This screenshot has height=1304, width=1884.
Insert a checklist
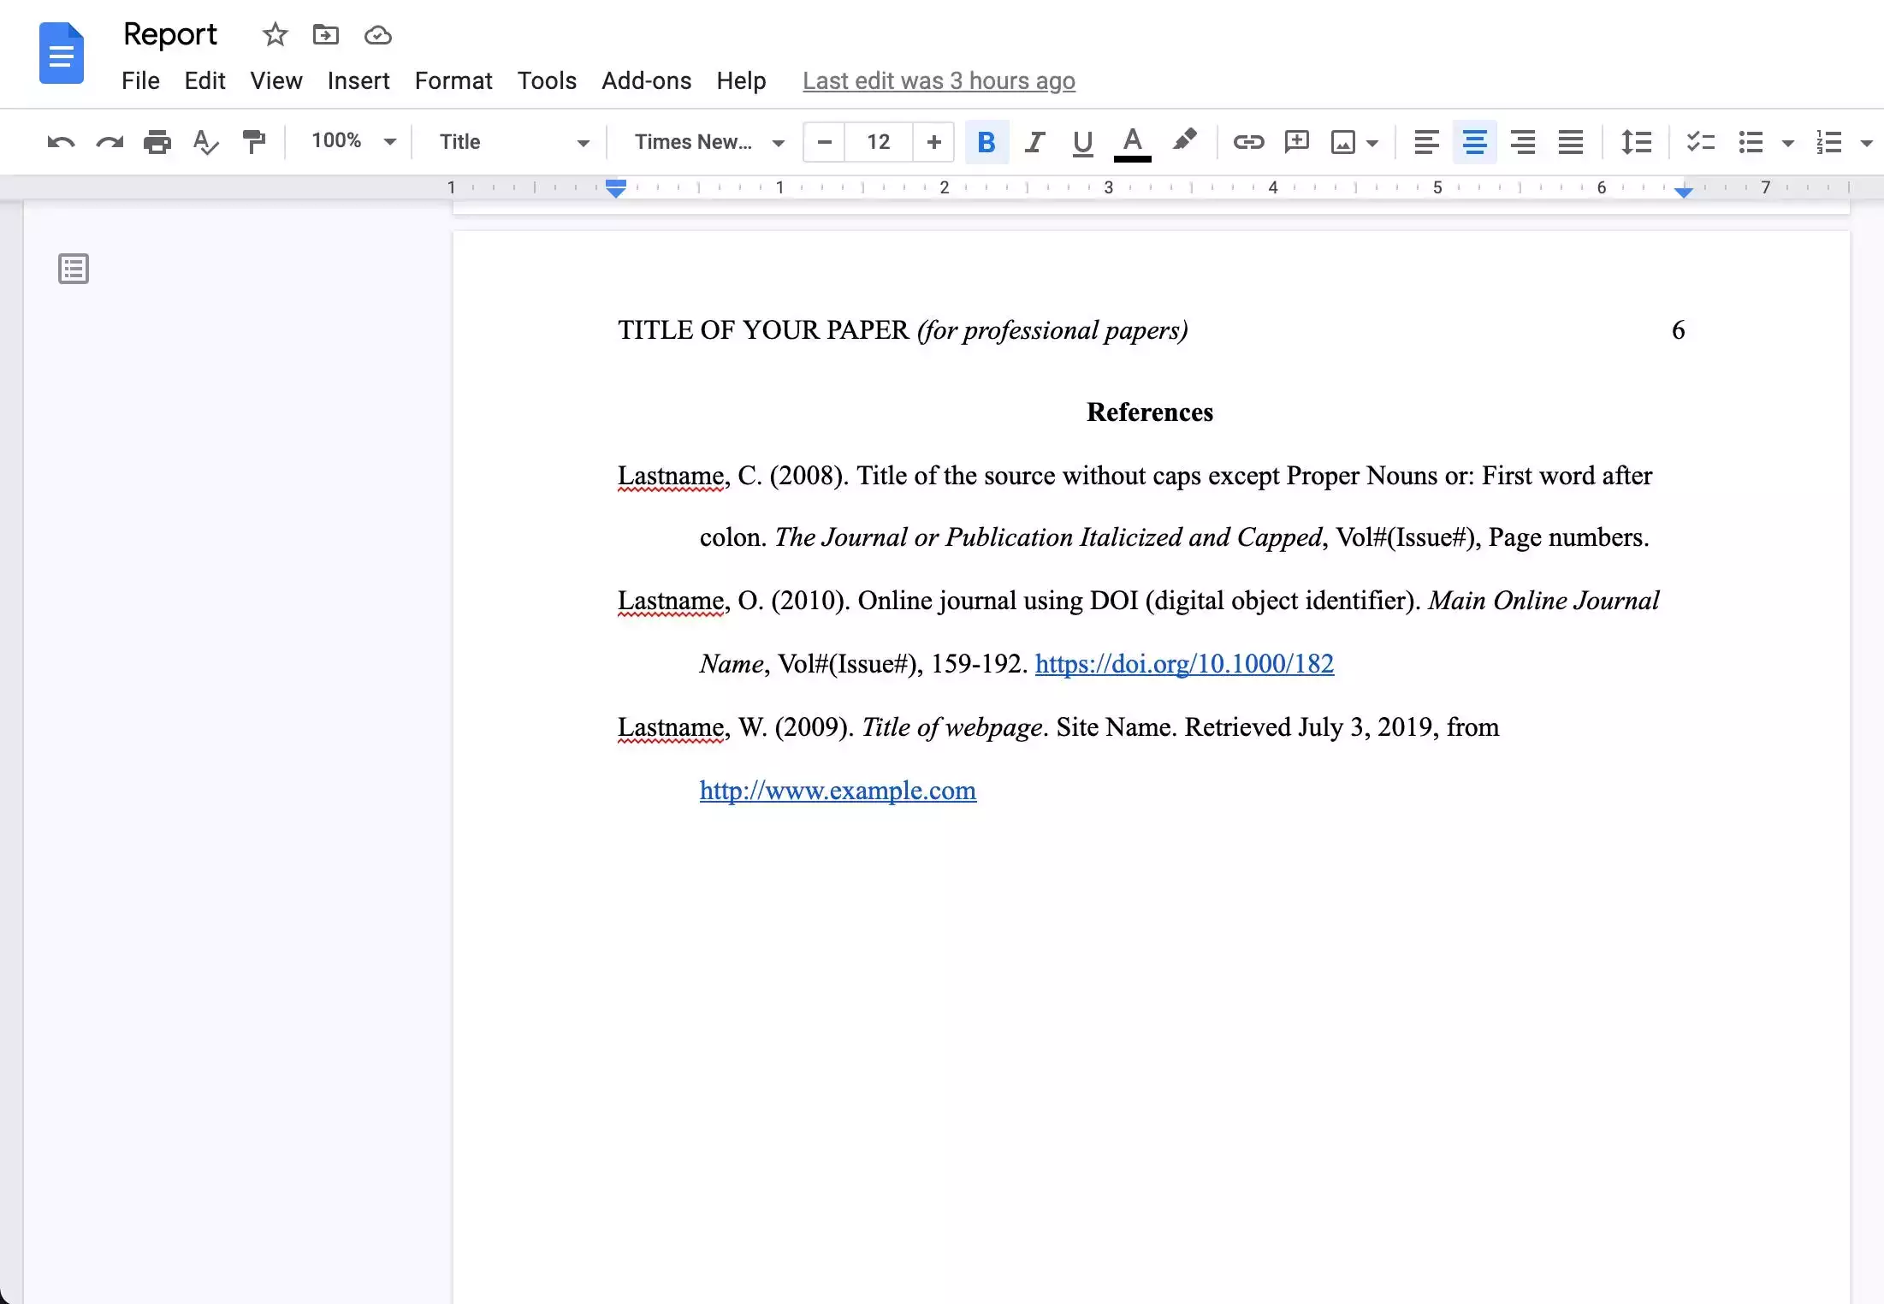tap(1700, 142)
